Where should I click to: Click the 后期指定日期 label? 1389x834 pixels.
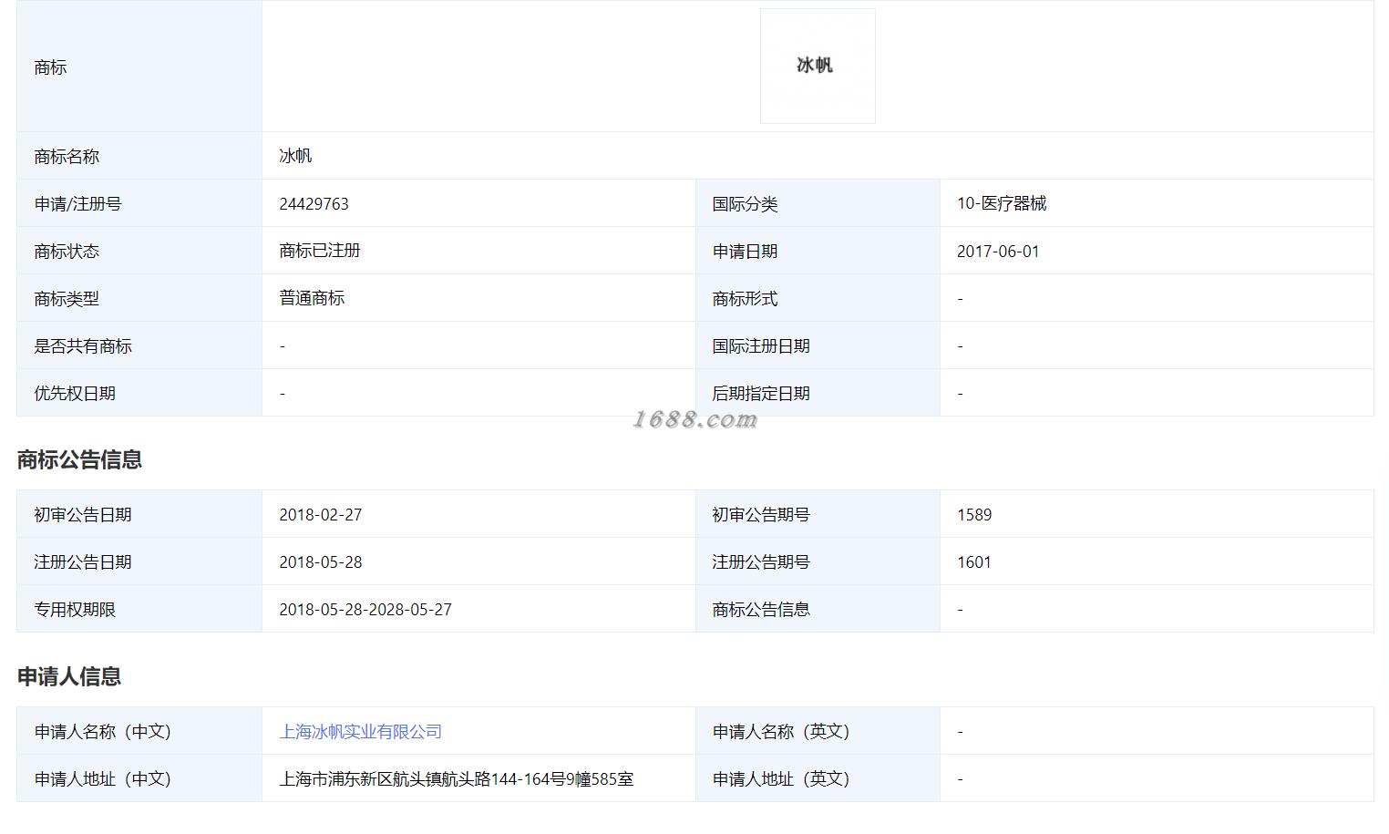[x=761, y=393]
